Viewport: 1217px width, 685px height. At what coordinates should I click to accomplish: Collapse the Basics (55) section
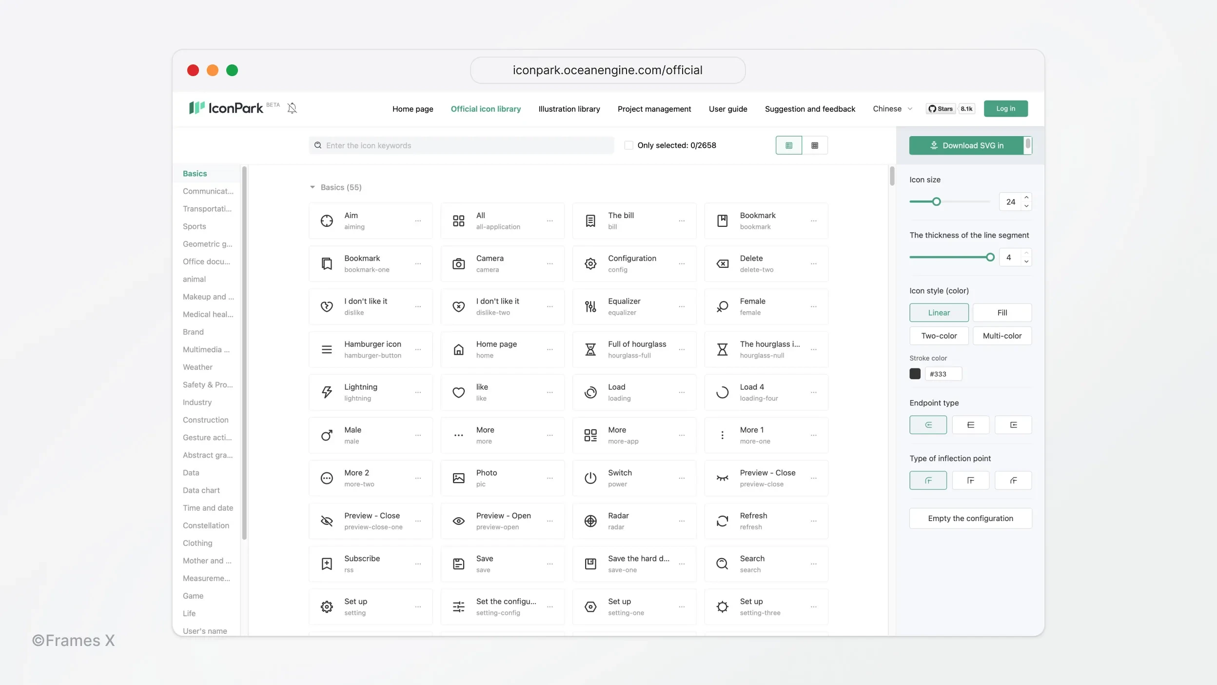313,187
